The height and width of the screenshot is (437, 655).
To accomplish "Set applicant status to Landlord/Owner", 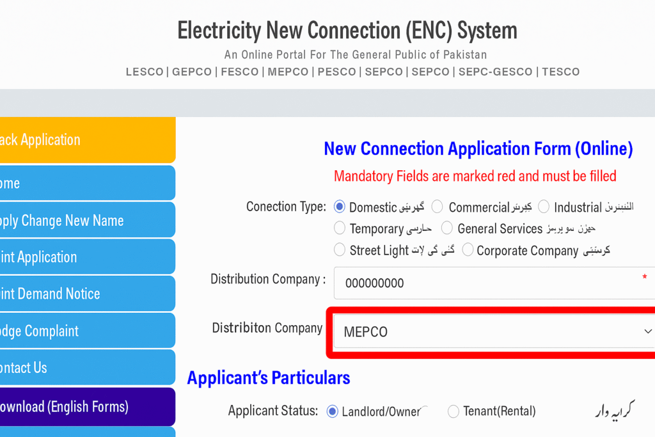I will click(332, 411).
